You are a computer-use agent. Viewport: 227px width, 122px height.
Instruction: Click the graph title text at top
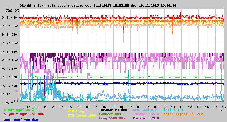pos(98,5)
